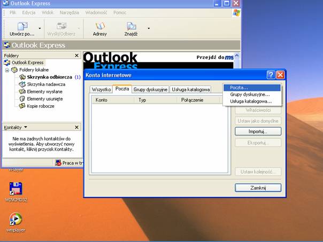
Task: Open the Narzędzia menu
Action: click(x=69, y=12)
